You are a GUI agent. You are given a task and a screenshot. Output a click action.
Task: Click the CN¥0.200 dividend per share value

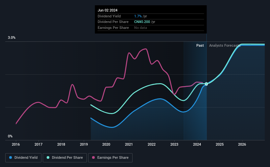pyautogui.click(x=142, y=22)
